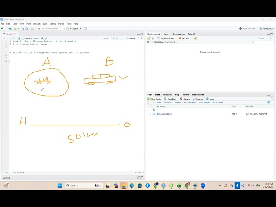Open the Addins dropdown

coord(77,29)
